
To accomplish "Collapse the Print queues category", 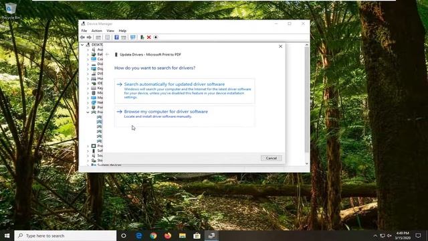I will [88, 112].
